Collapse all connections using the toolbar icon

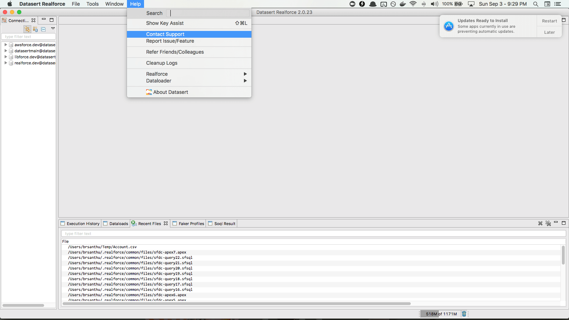coord(43,29)
